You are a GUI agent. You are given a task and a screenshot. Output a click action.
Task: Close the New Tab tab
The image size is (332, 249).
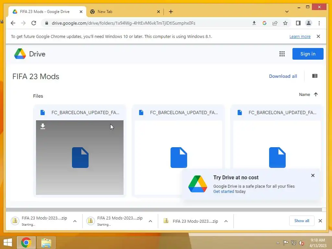(x=158, y=12)
